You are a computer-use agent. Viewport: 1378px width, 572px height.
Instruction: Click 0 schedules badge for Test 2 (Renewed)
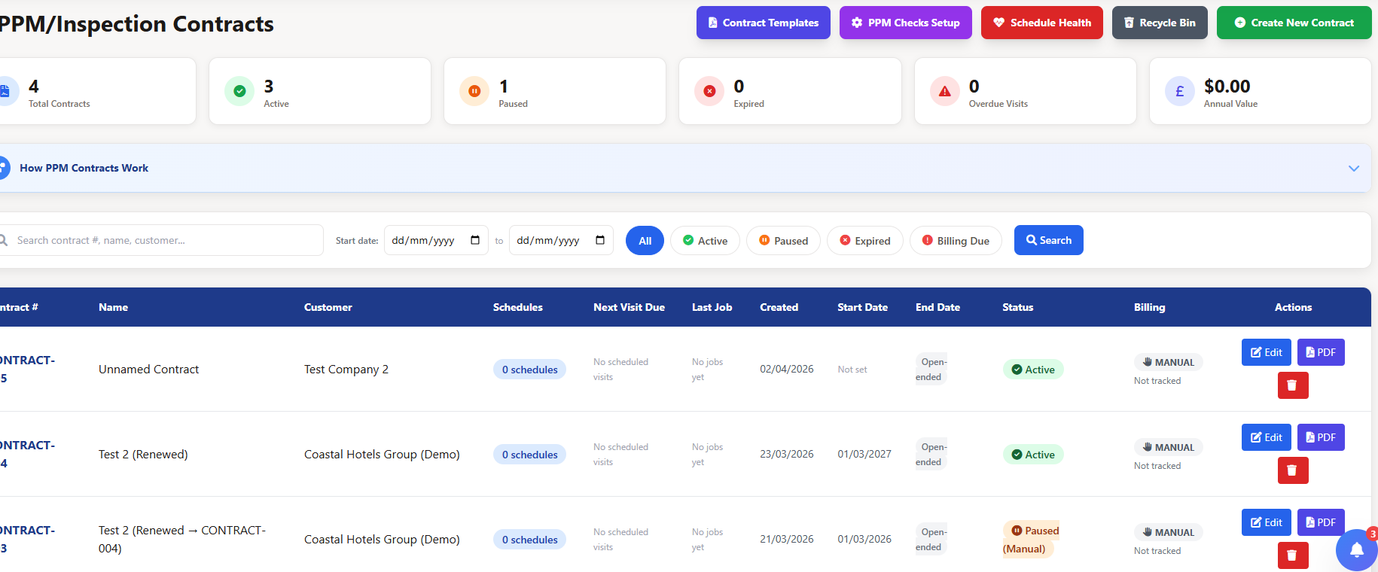point(529,455)
